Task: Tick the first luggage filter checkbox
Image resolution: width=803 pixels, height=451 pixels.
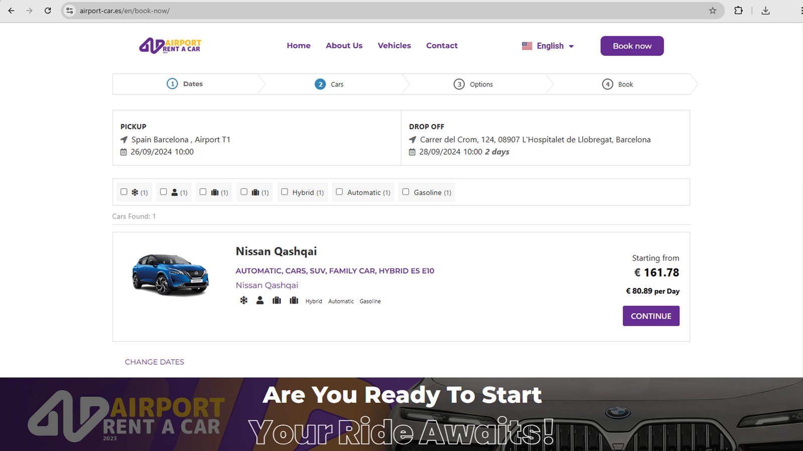Action: (203, 192)
